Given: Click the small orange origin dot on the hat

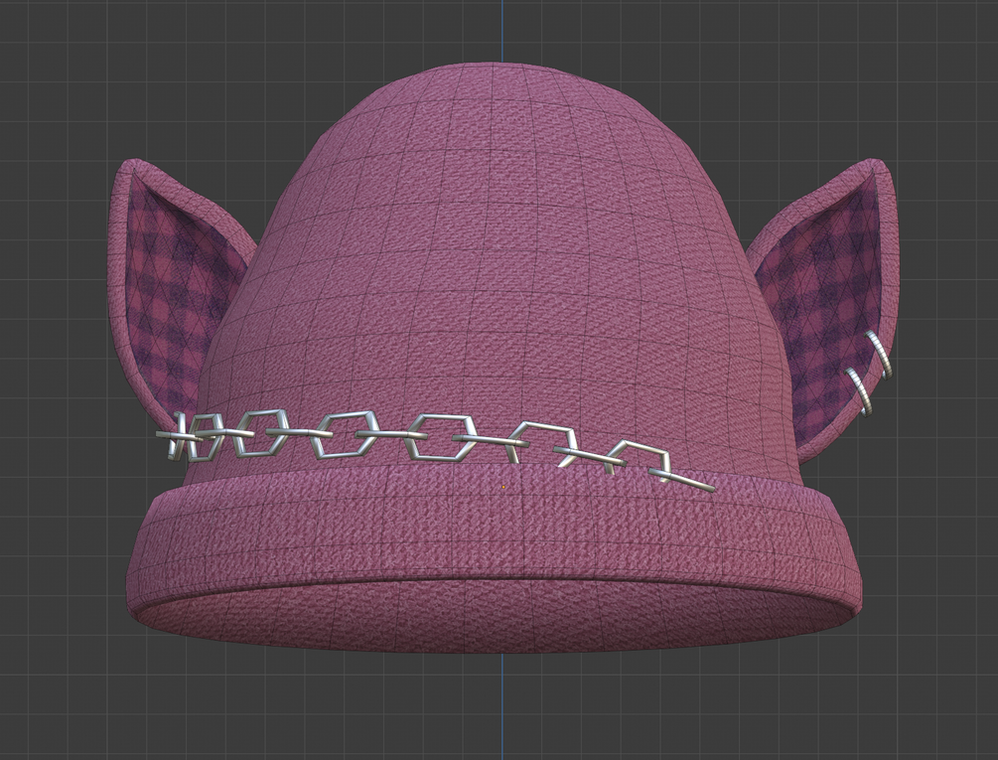Looking at the screenshot, I should click(x=503, y=487).
